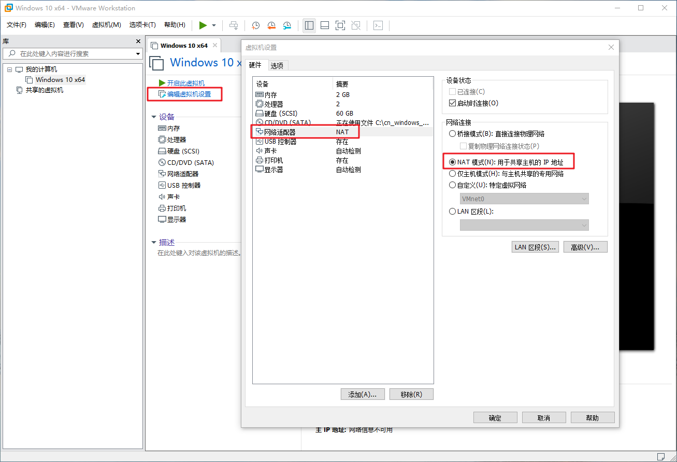Image resolution: width=677 pixels, height=462 pixels.
Task: Toggle the library sidebar view icon
Action: point(309,25)
